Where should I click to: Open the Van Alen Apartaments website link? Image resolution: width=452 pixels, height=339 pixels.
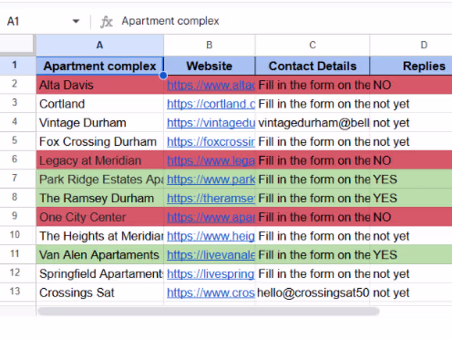(211, 255)
